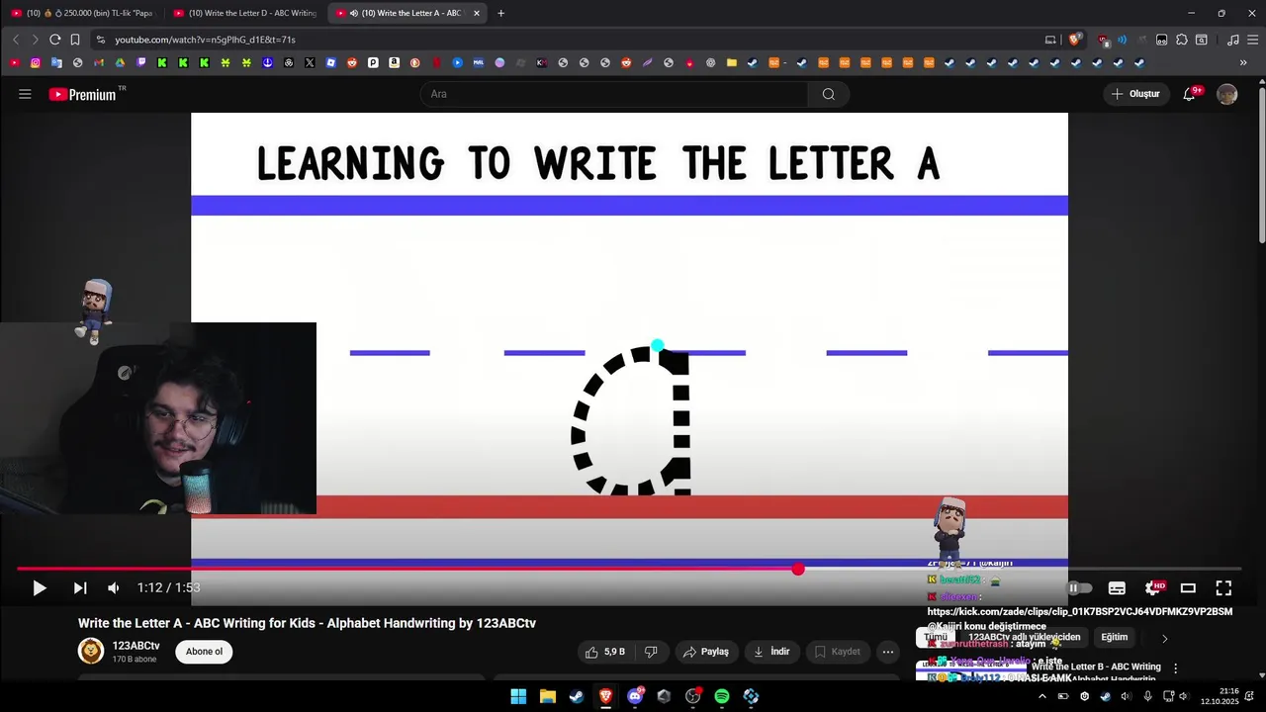Toggle the autoplay switch in player
Image resolution: width=1266 pixels, height=712 pixels.
(1079, 588)
